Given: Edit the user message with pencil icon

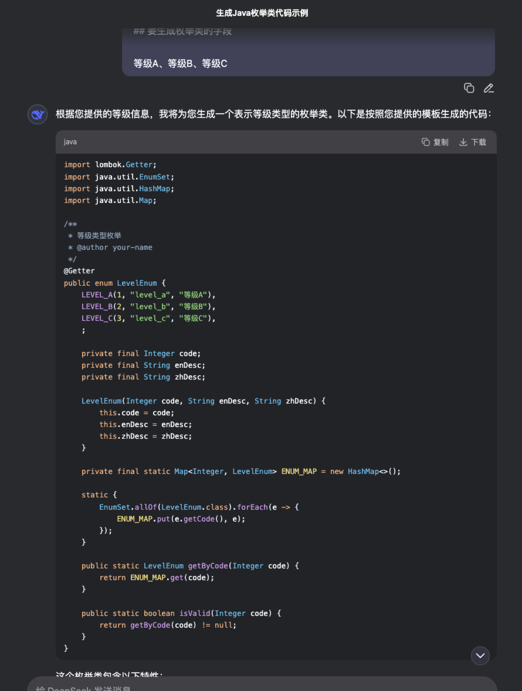Looking at the screenshot, I should pos(489,88).
